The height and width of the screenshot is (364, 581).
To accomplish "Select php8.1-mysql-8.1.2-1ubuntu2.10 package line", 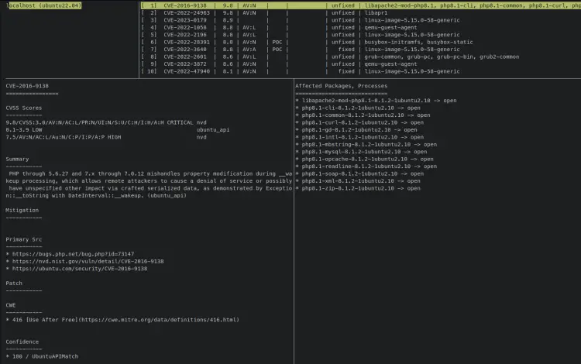I will (361, 152).
